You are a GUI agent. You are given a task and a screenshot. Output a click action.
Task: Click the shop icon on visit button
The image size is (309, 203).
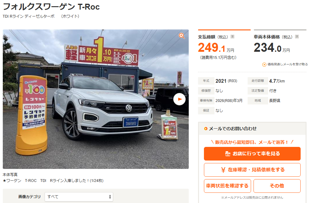tap(227, 154)
